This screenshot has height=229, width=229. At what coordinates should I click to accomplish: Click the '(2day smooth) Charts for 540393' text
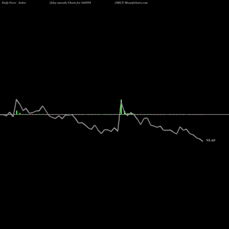point(70,3)
